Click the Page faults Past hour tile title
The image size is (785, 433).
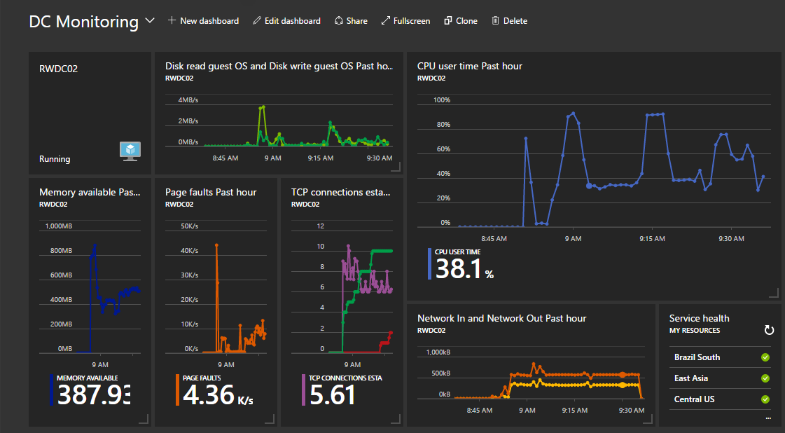click(x=211, y=192)
